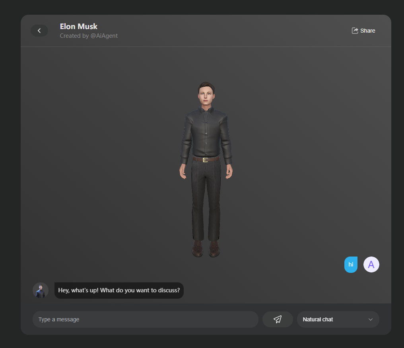Click the 'Hey, what's up!' reply bubble

click(119, 290)
